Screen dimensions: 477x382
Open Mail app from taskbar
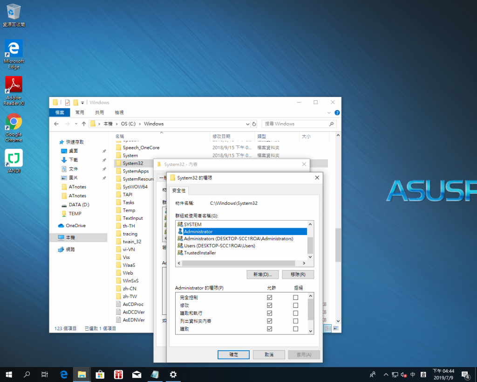136,375
